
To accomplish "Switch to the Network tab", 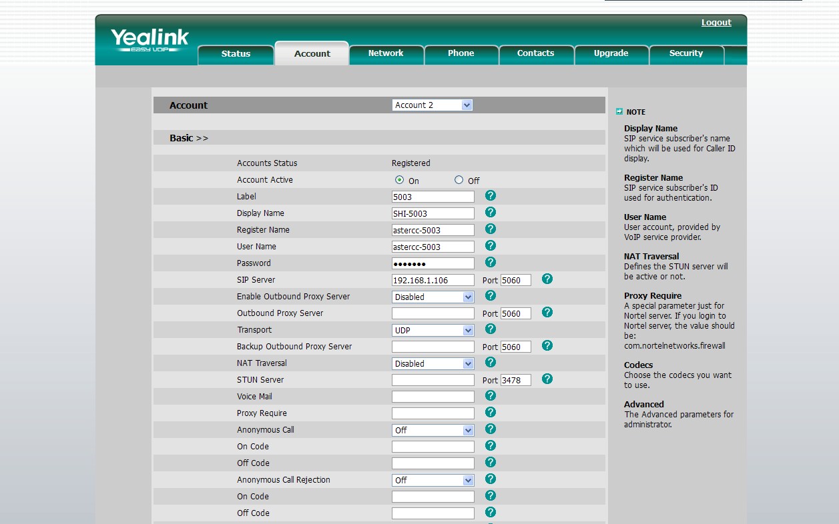I will click(386, 53).
